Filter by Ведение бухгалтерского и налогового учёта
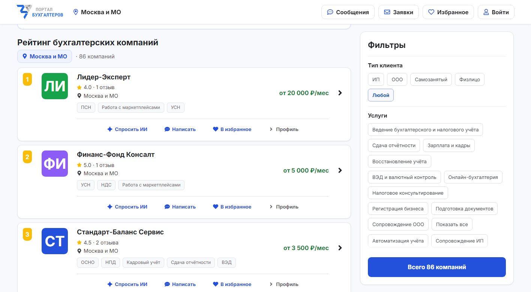The height and width of the screenshot is (292, 531). [426, 130]
